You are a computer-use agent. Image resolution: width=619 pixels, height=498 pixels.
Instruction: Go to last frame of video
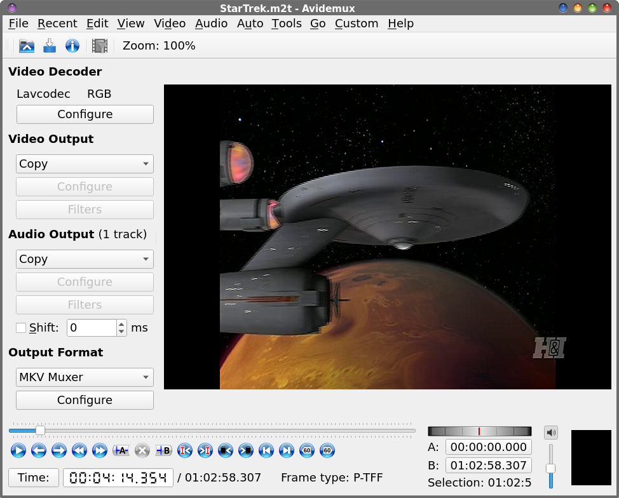point(287,450)
